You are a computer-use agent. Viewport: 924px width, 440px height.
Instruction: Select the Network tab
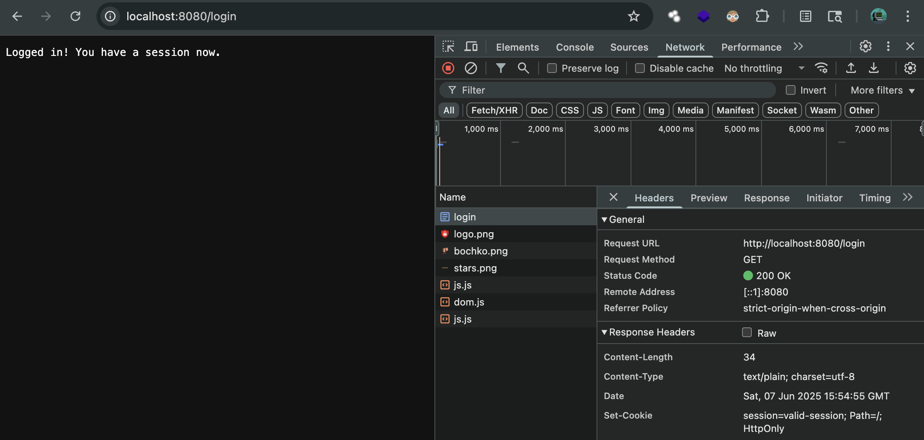coord(685,47)
